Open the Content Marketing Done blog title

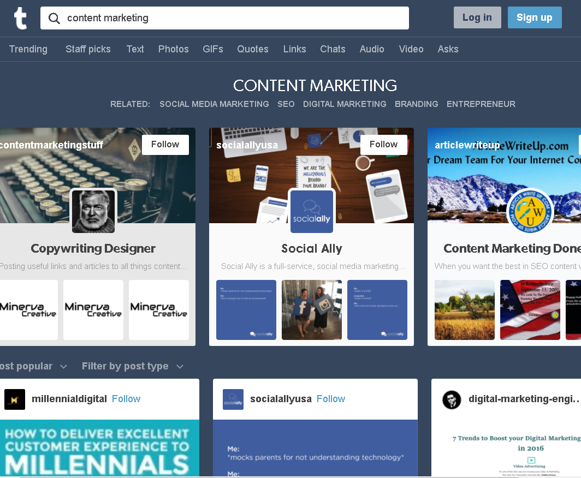(x=512, y=248)
